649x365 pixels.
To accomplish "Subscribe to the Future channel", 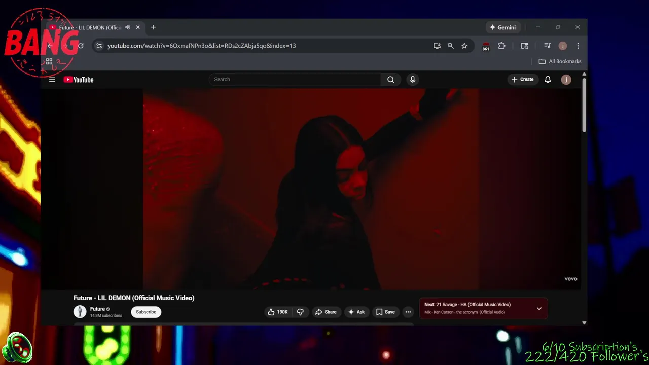I will pos(146,312).
